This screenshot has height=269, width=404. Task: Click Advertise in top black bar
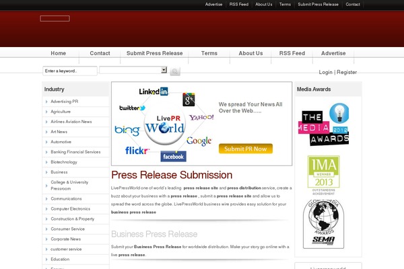point(213,5)
